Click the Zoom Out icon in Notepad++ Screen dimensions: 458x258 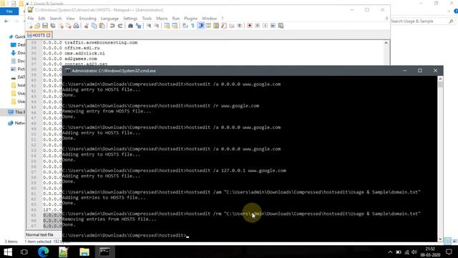click(157, 26)
